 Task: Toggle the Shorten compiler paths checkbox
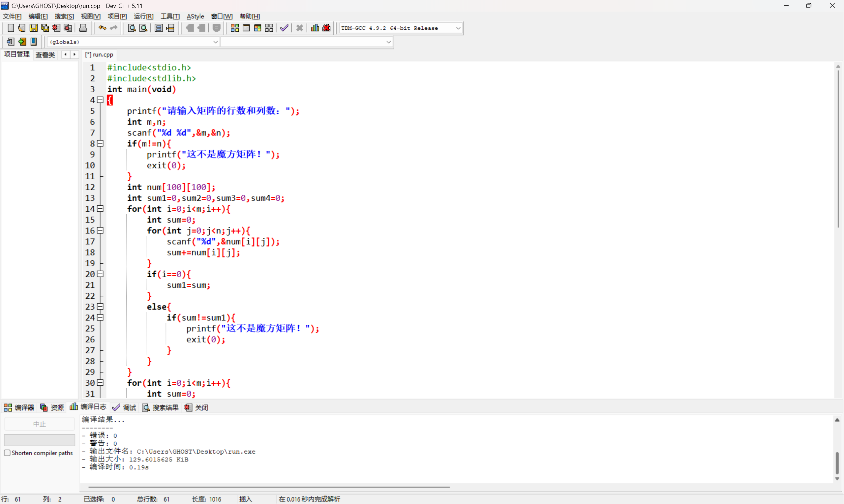click(x=7, y=453)
